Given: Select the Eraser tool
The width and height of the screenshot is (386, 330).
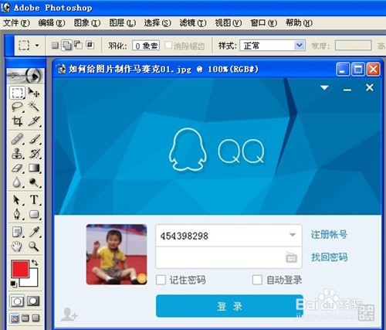Looking at the screenshot, I should click(x=18, y=168).
